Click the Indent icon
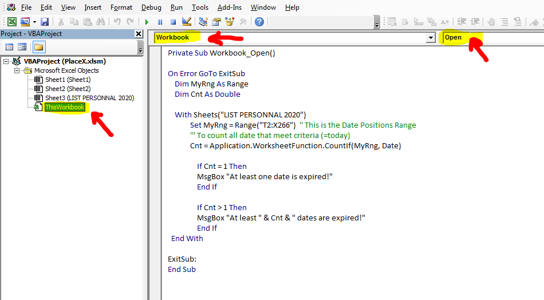This screenshot has height=300, width=544. 462,22
